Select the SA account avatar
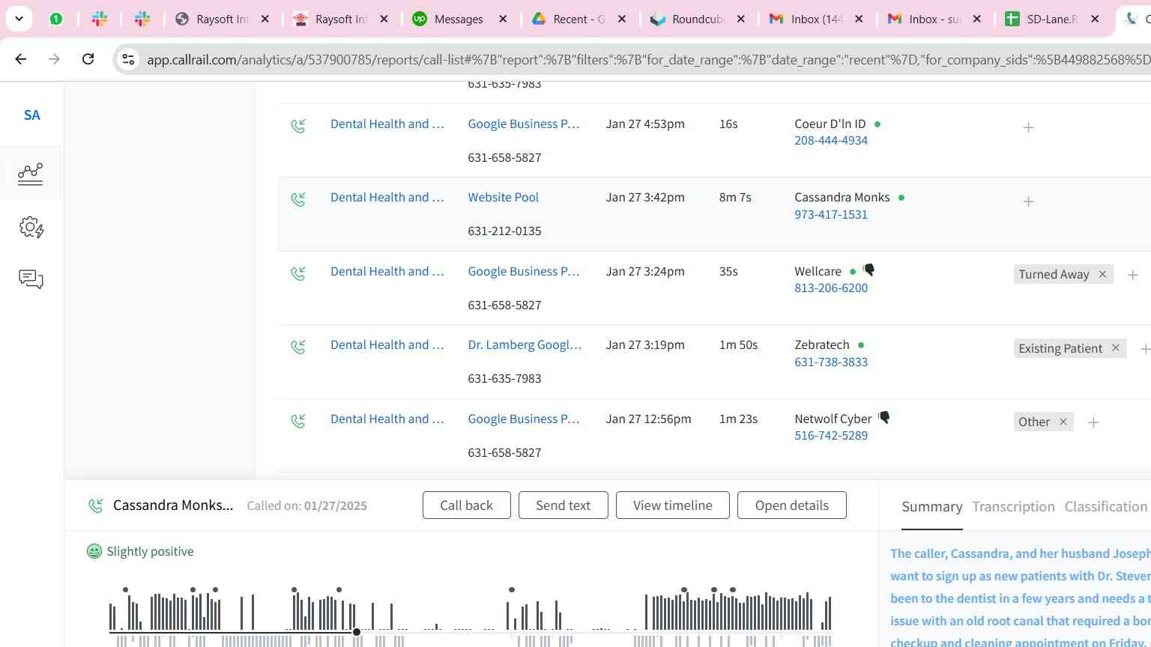 coord(31,115)
